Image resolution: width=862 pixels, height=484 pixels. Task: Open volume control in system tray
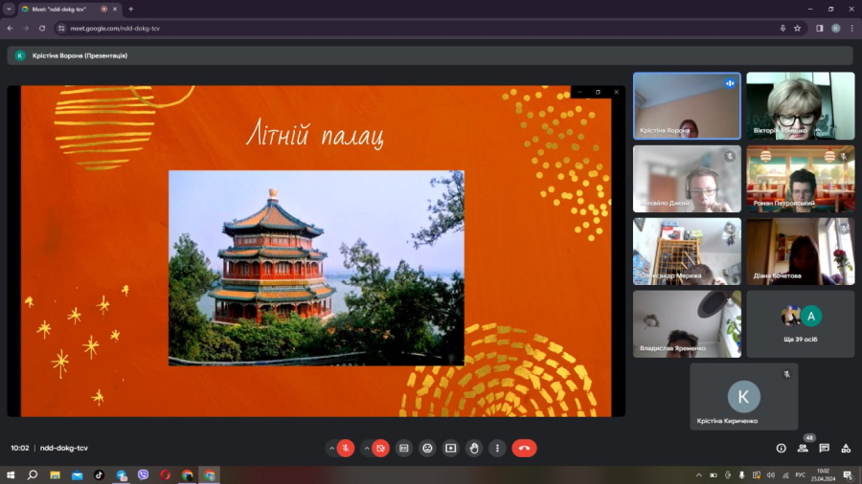(x=771, y=475)
